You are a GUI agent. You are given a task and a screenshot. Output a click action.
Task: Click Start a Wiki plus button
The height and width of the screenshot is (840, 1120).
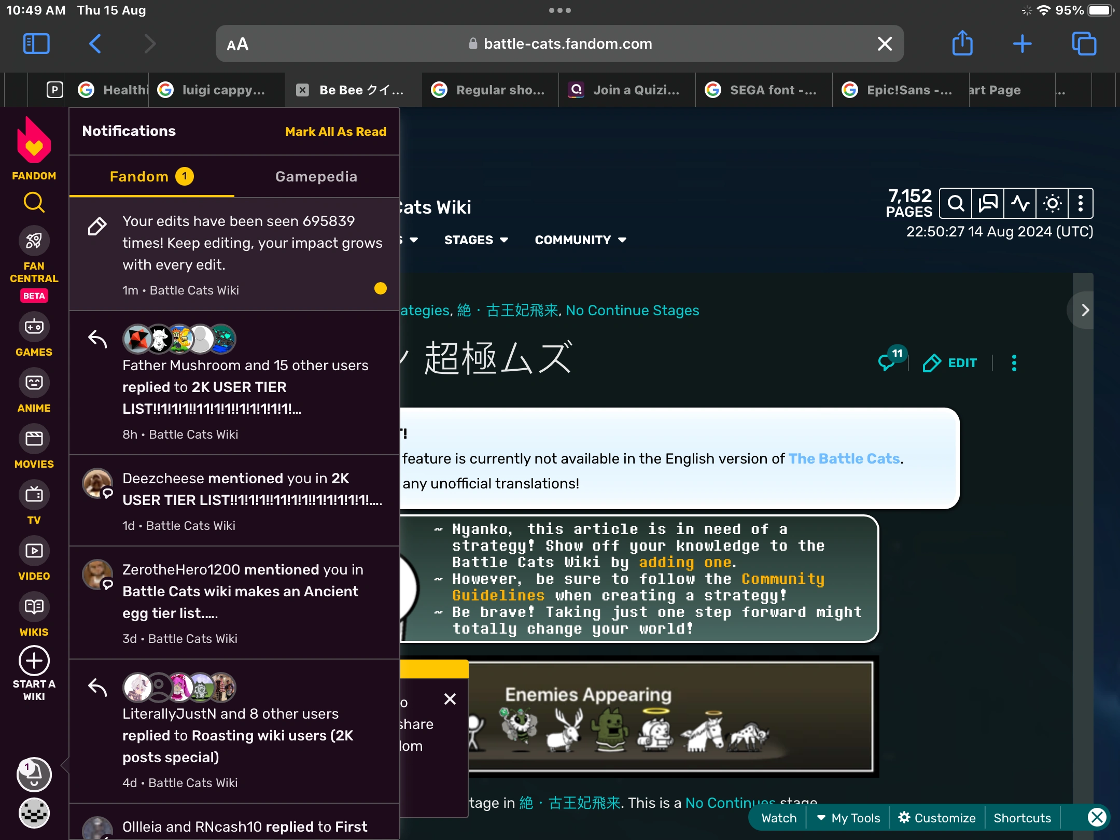tap(34, 661)
